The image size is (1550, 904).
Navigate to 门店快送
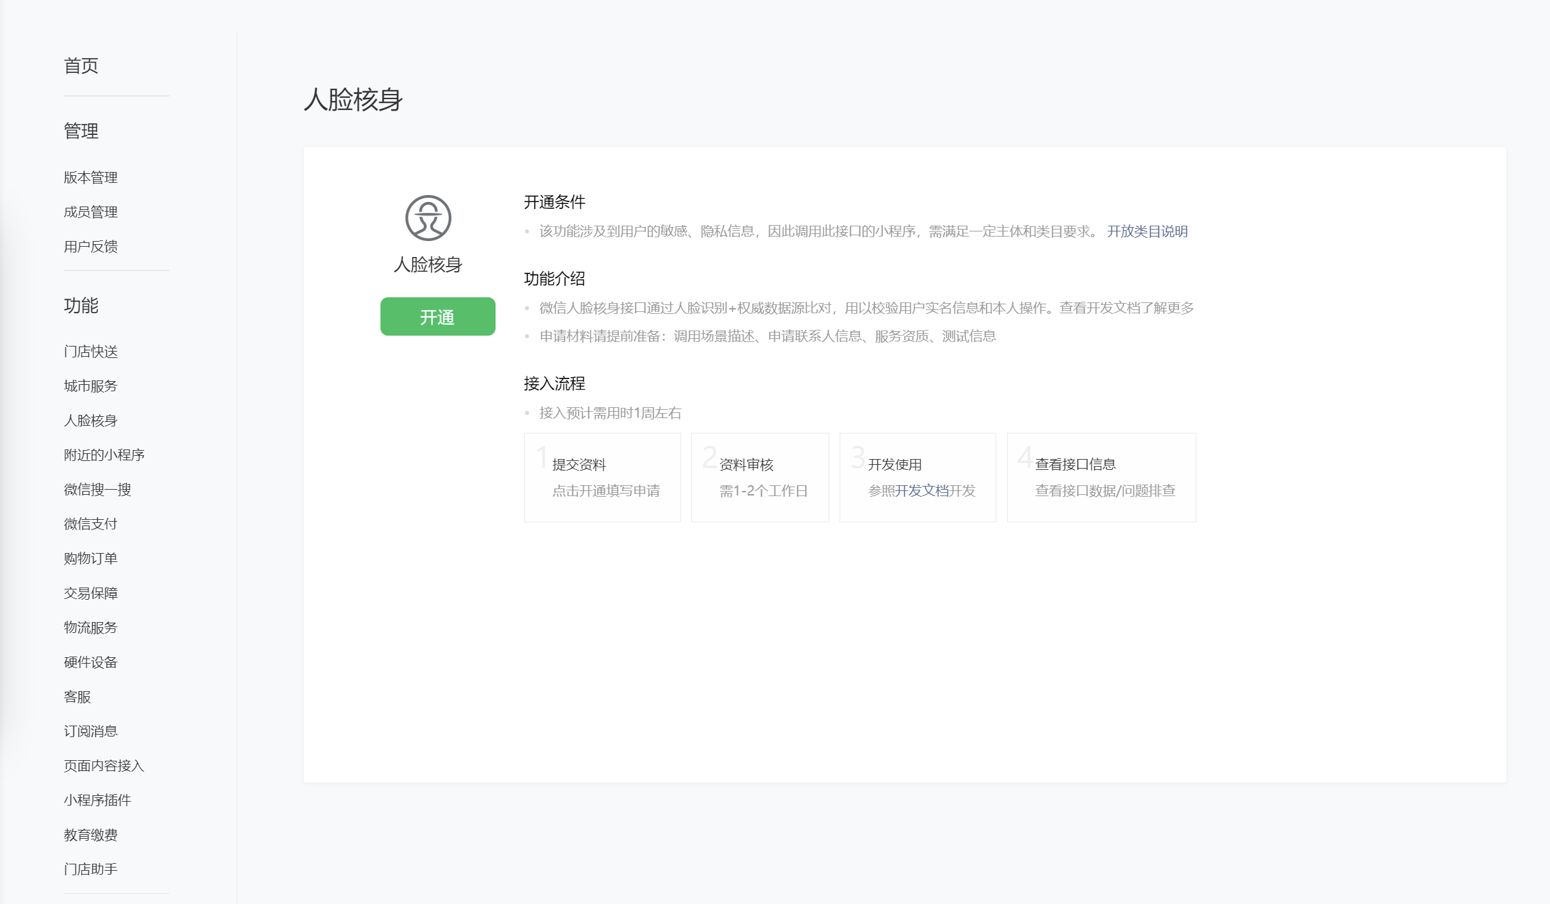pos(91,351)
